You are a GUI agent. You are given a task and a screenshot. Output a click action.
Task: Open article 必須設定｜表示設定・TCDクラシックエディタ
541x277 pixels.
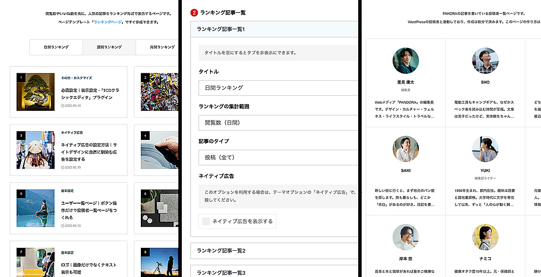90,94
